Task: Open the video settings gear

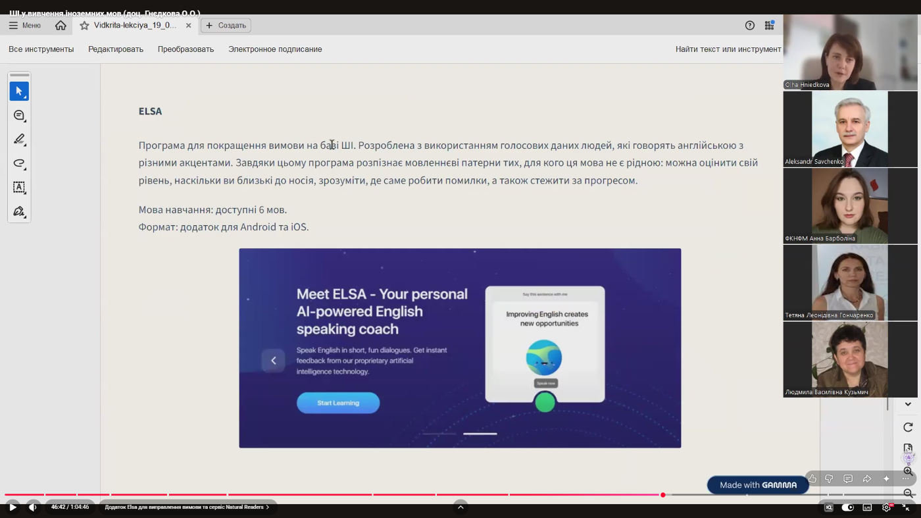Action: (887, 507)
